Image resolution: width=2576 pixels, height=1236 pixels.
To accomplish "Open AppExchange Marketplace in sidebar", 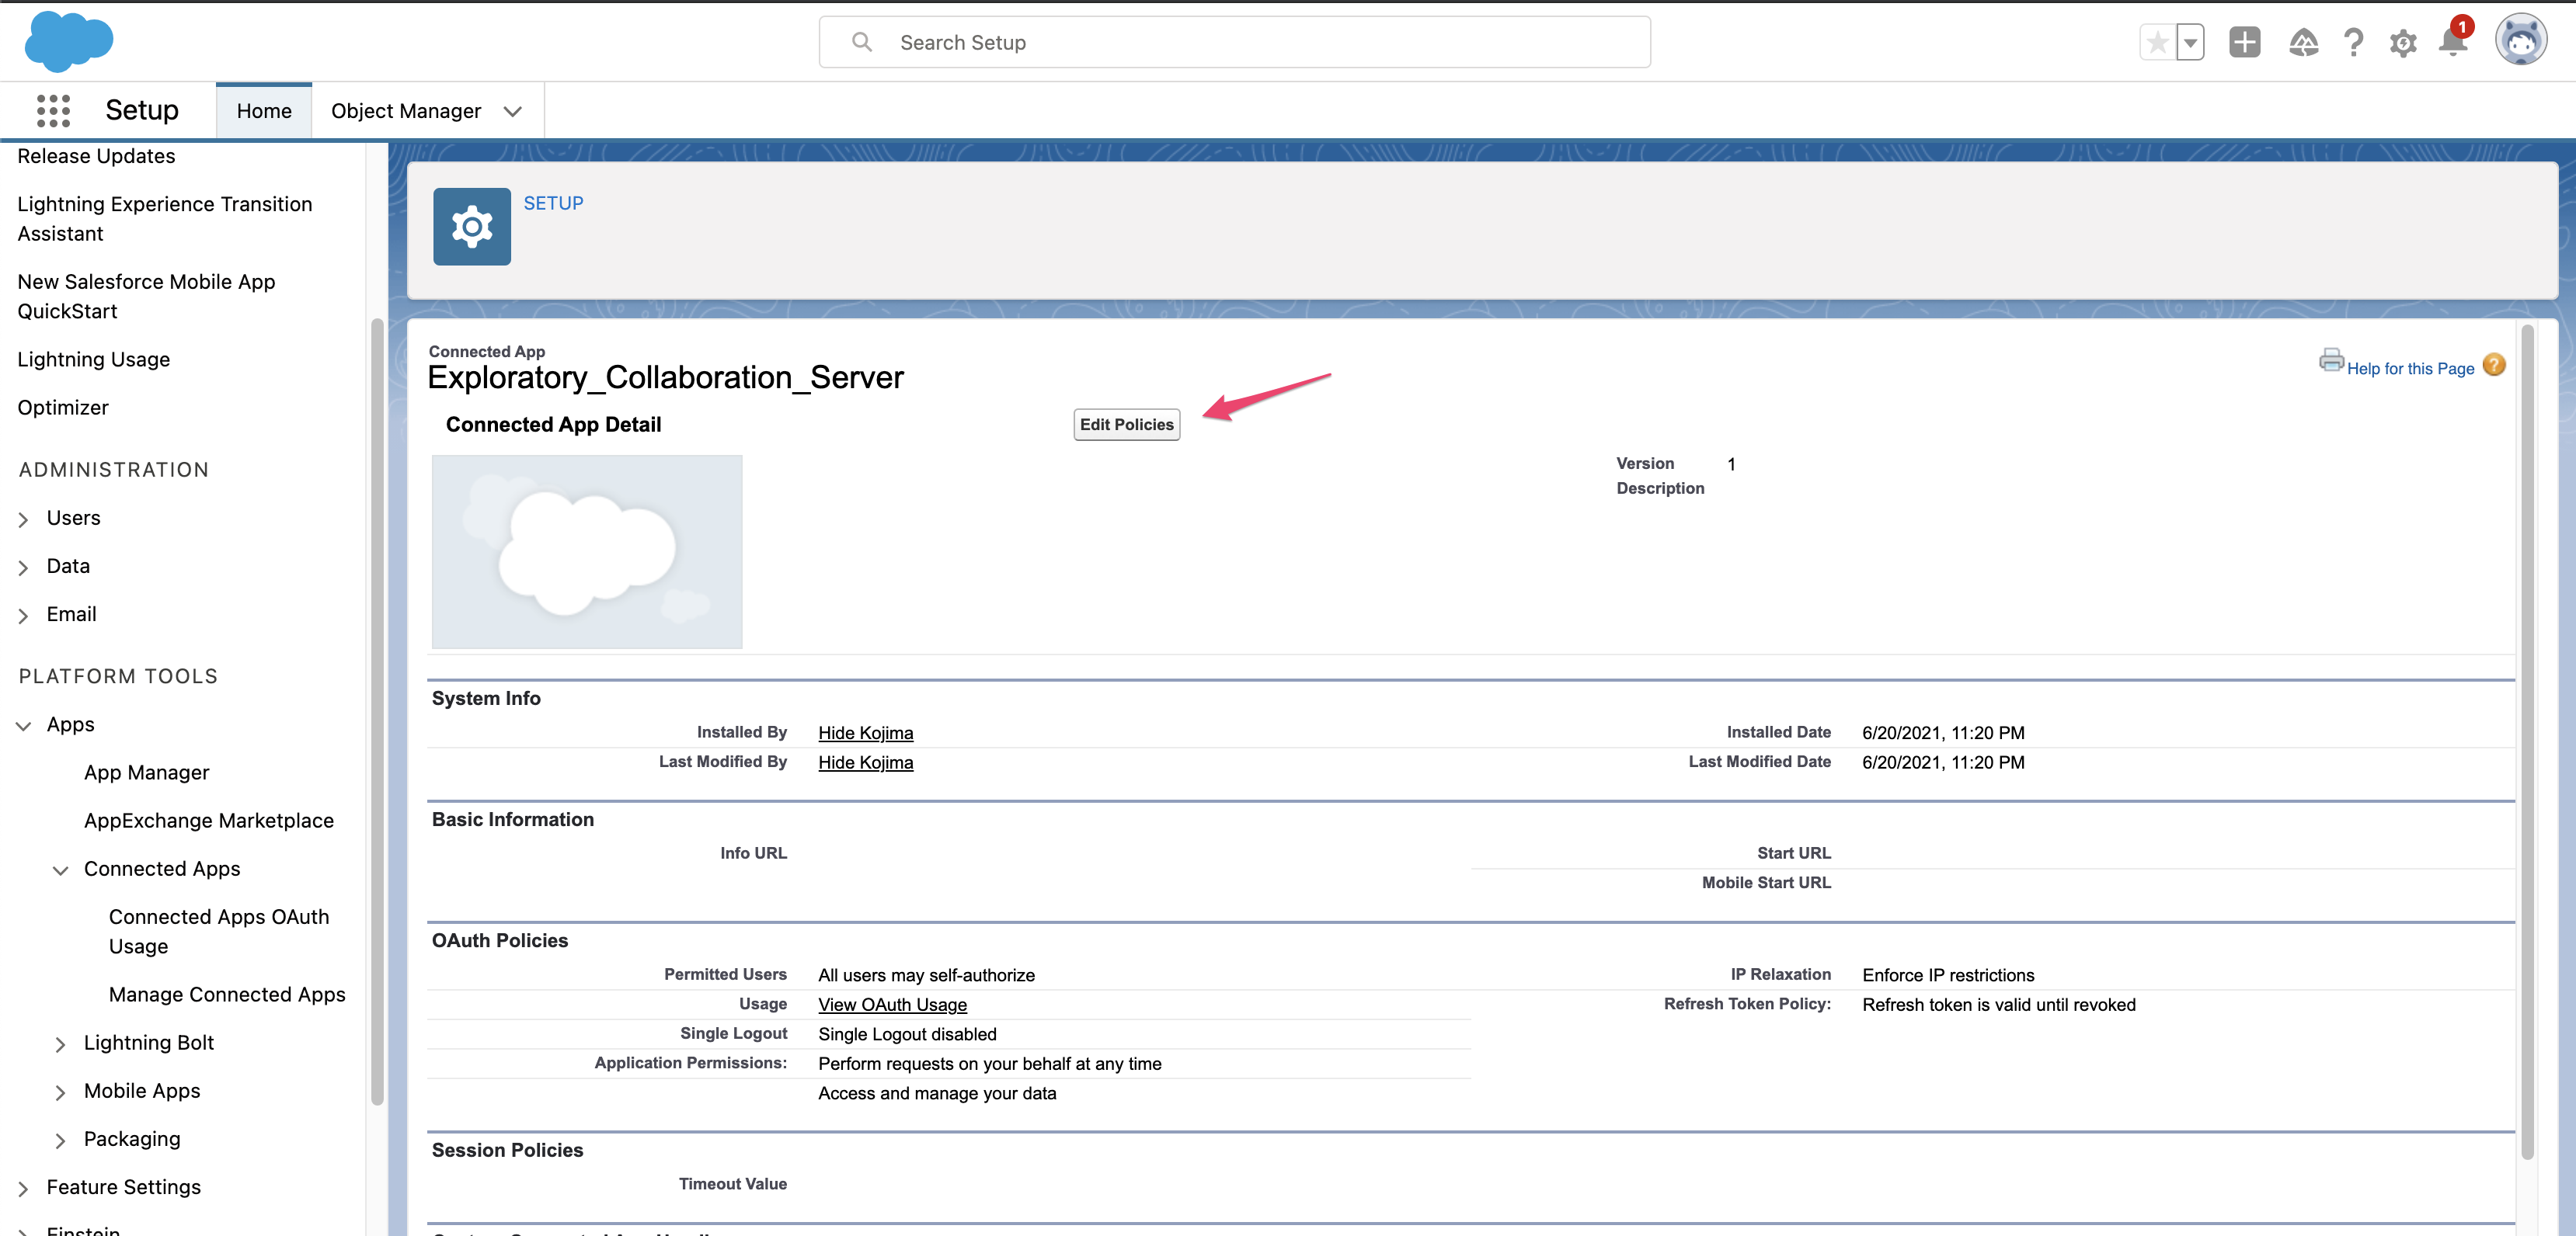I will 208,821.
